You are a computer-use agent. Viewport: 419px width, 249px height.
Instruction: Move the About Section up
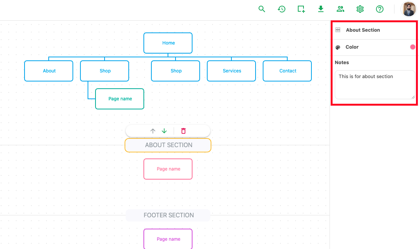(x=153, y=131)
